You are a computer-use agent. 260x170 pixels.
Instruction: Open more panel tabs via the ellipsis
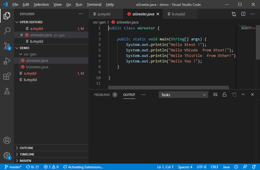(143, 95)
